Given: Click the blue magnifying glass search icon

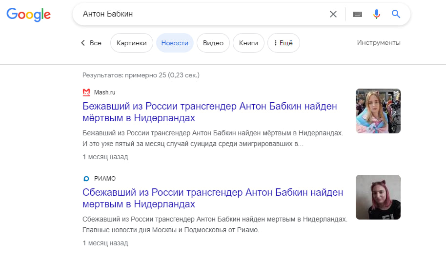Looking at the screenshot, I should (396, 14).
